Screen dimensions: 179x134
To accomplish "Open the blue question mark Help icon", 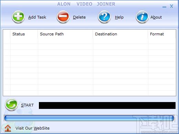I will (x=104, y=17).
